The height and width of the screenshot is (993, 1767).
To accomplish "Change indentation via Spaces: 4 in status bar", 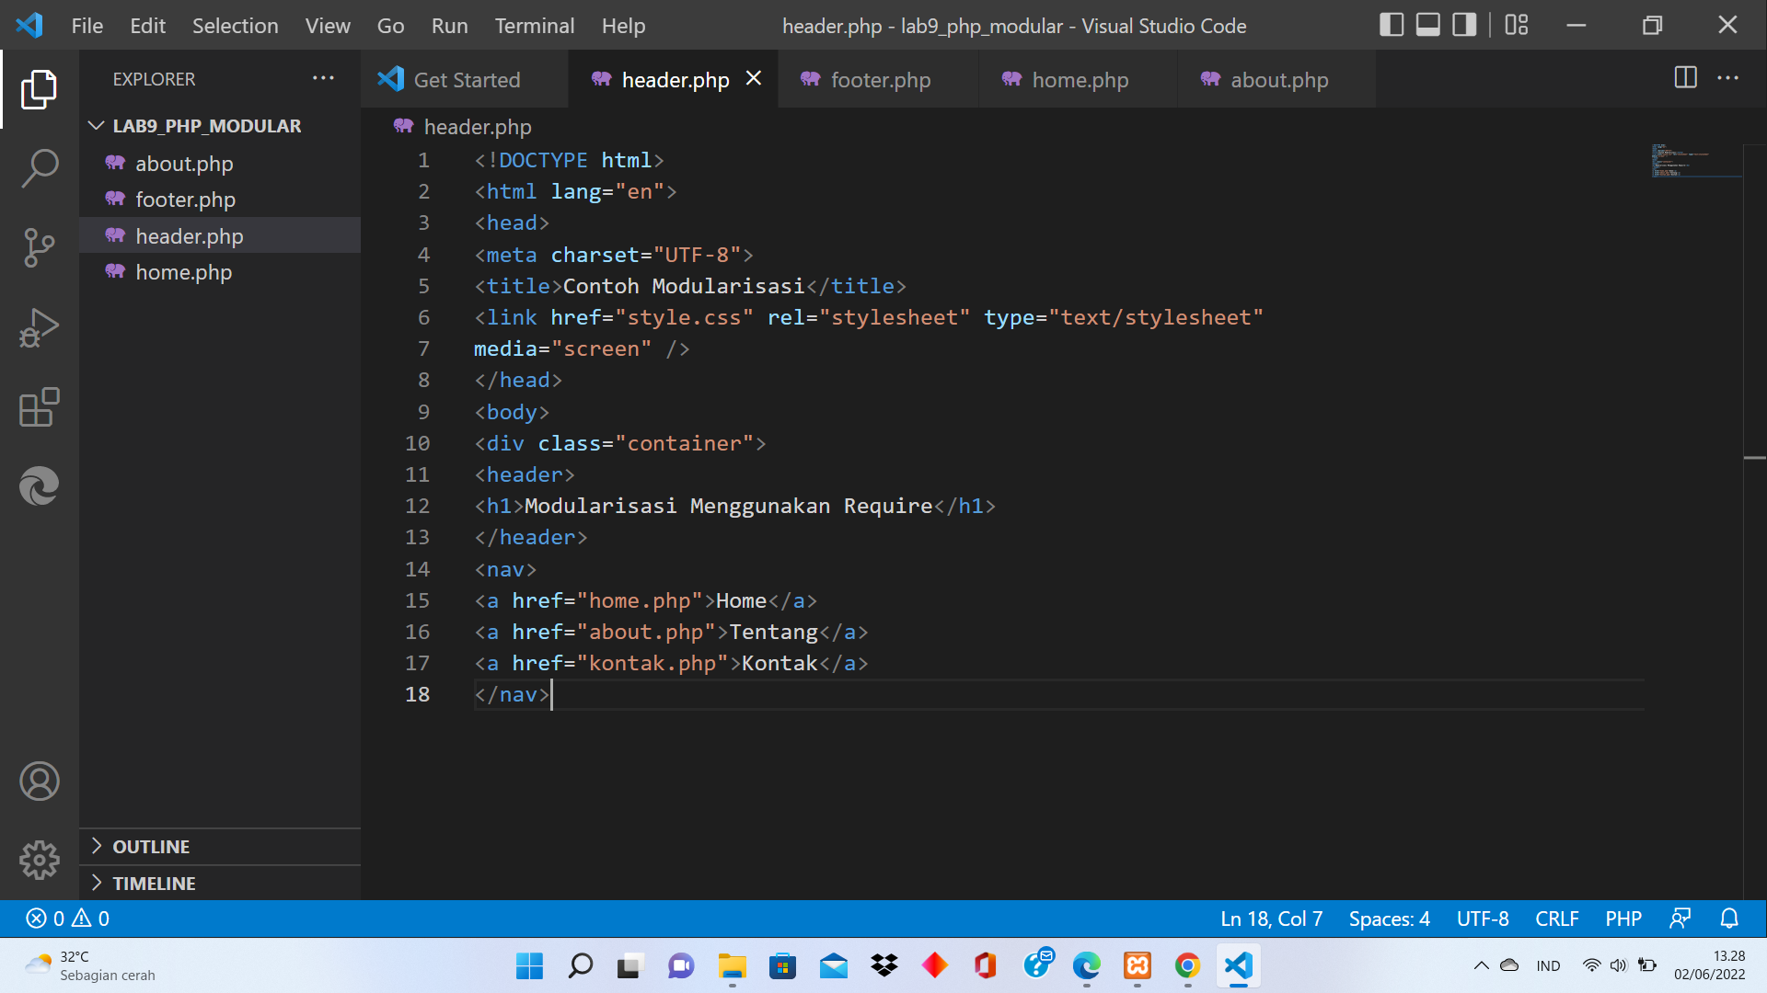I will (1389, 918).
